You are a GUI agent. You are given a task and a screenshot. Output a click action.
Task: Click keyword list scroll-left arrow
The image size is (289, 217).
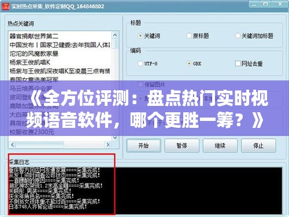point(13,145)
